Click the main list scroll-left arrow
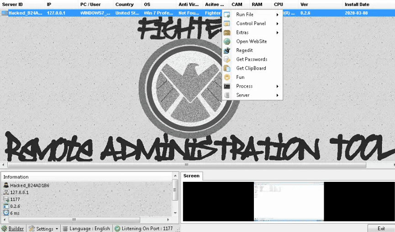This screenshot has height=232, width=395. tap(3, 165)
